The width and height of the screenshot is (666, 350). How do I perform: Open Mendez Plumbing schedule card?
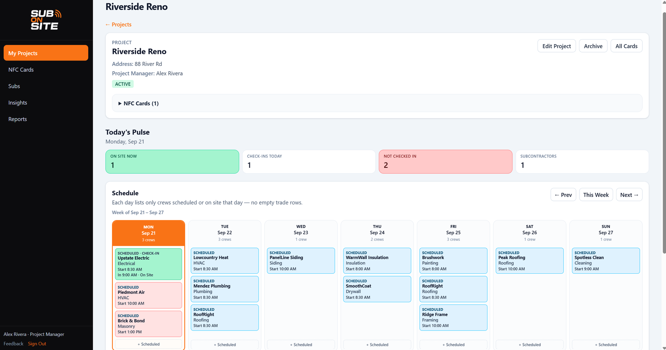click(225, 289)
